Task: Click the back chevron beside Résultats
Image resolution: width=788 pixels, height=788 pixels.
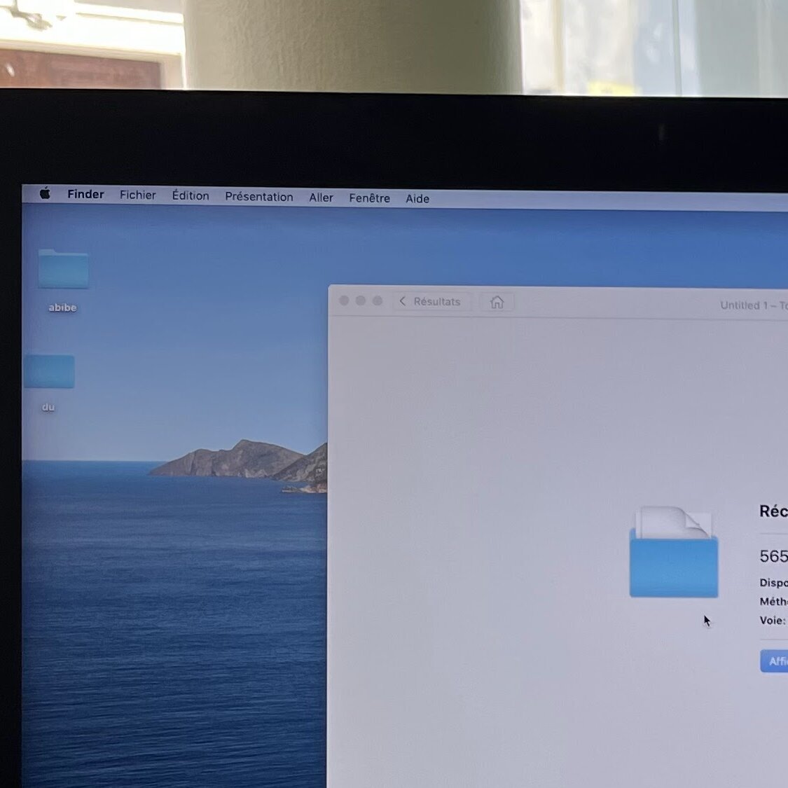Action: tap(402, 301)
